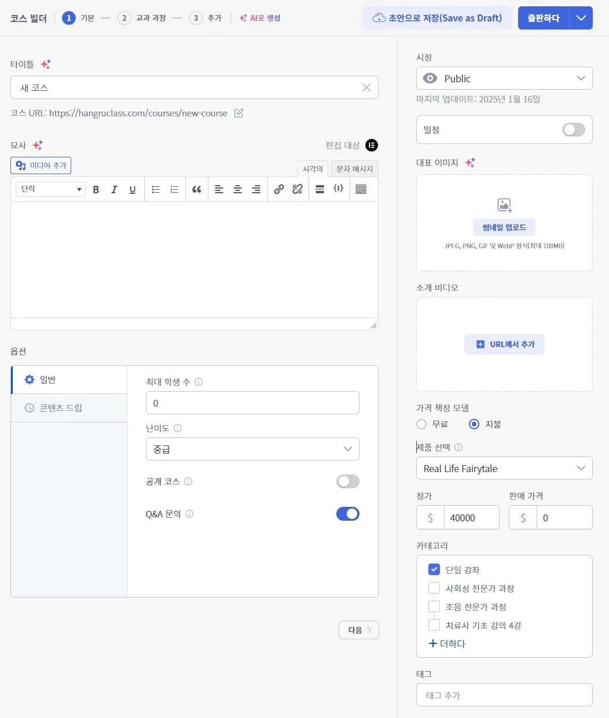
Task: Create a bulleted list in the editor
Action: click(156, 189)
